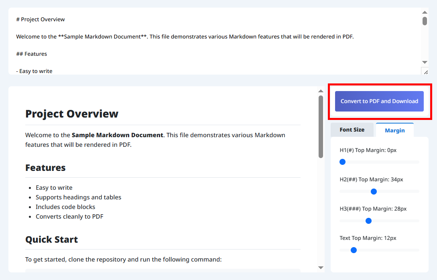Click the preview pane scroll up arrow
Screen dimensions: 437x280
[x=321, y=91]
